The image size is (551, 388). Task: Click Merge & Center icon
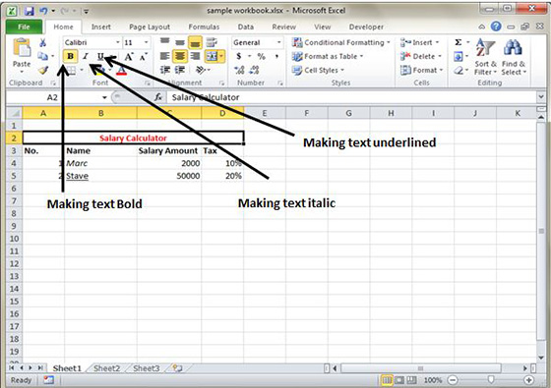[212, 56]
